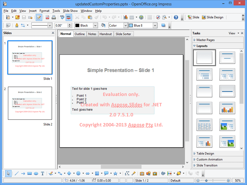This screenshot has height=185, width=247.
Task: Click the line width input field
Action: pyautogui.click(x=61, y=25)
